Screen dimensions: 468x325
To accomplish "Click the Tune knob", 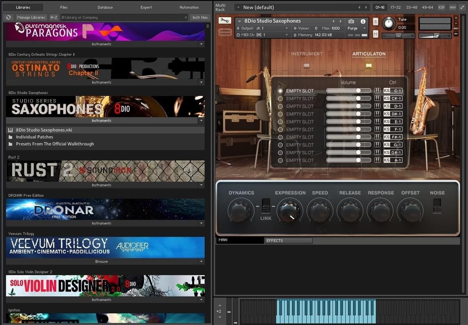I will point(388,23).
